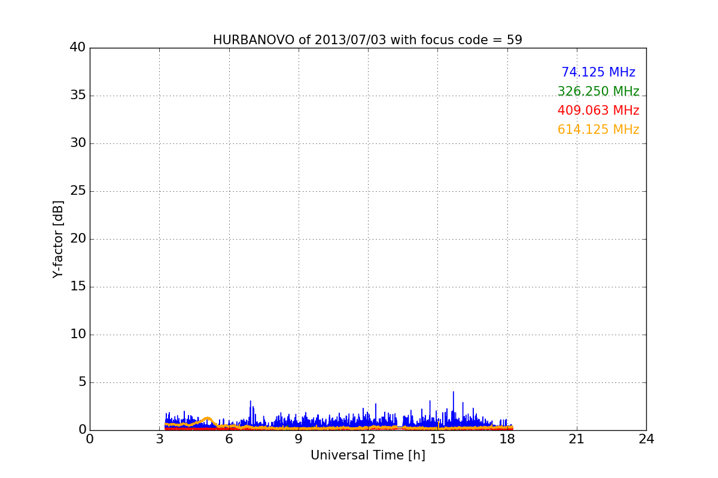Click the plot title mentioning HURBANOVO
The height and width of the screenshot is (478, 718).
(x=367, y=40)
